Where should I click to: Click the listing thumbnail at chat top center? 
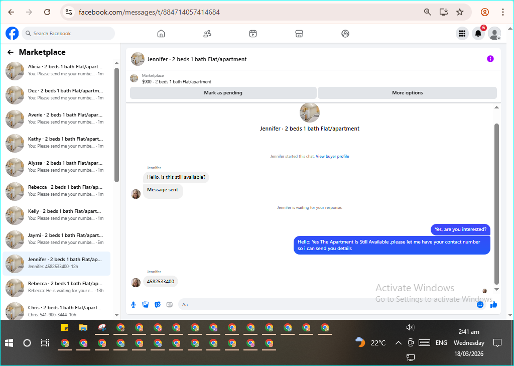309,112
